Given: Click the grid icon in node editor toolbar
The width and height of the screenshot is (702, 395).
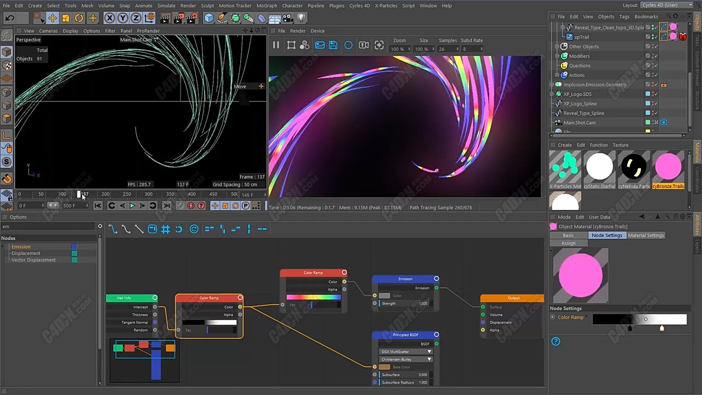Looking at the screenshot, I should point(166,229).
